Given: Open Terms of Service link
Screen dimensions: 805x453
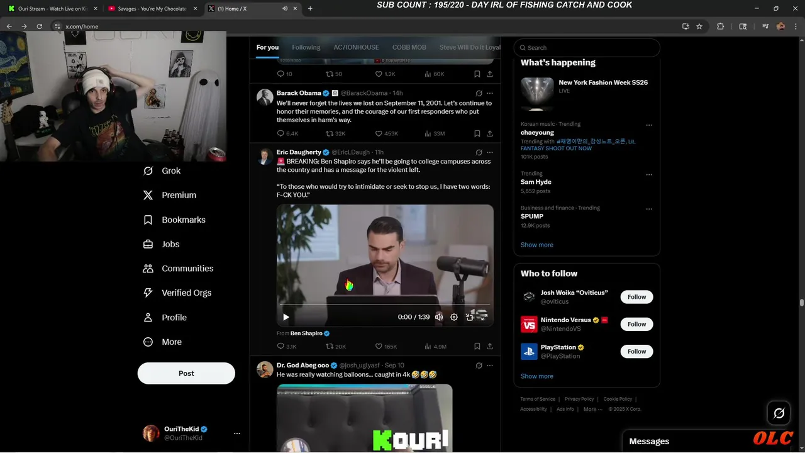Looking at the screenshot, I should click(538, 399).
